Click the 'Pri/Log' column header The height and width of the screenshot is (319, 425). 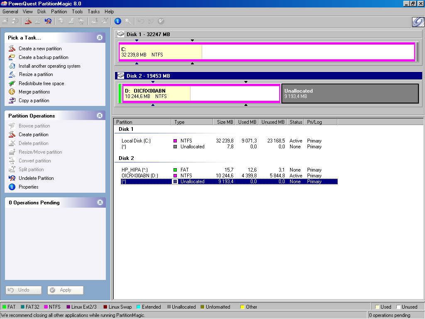321,122
